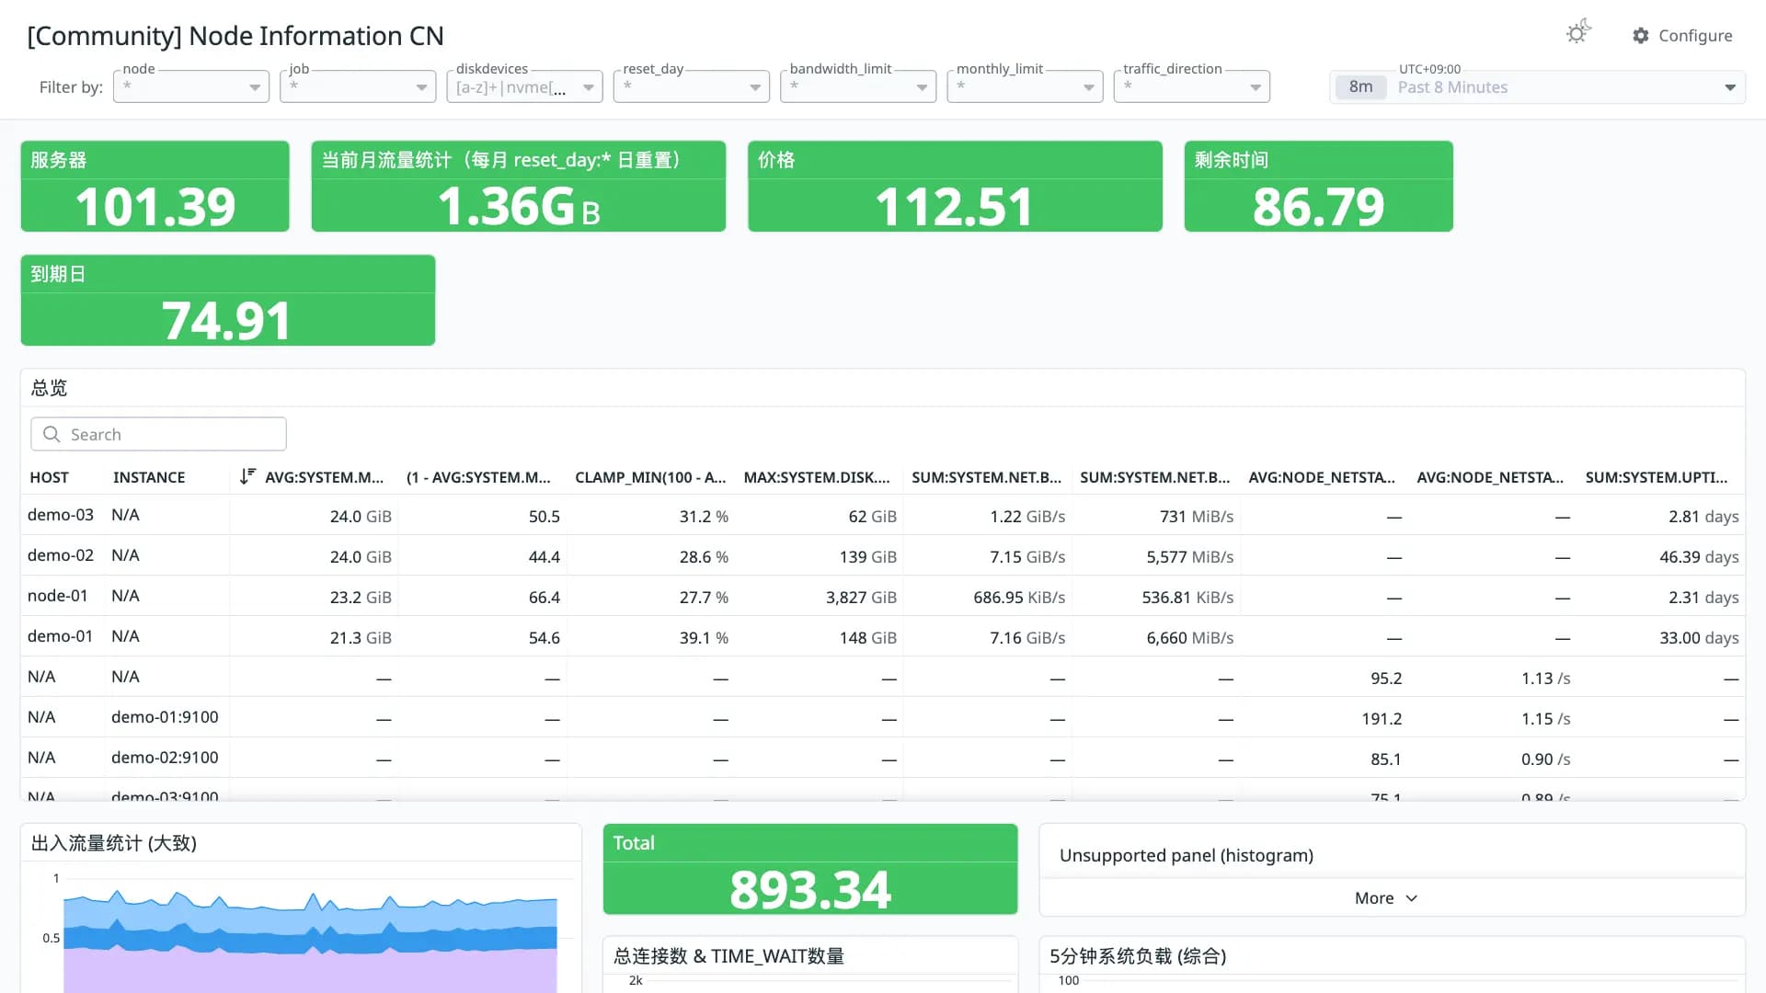The height and width of the screenshot is (993, 1766).
Task: Open the node filter dropdown
Action: pos(191,86)
